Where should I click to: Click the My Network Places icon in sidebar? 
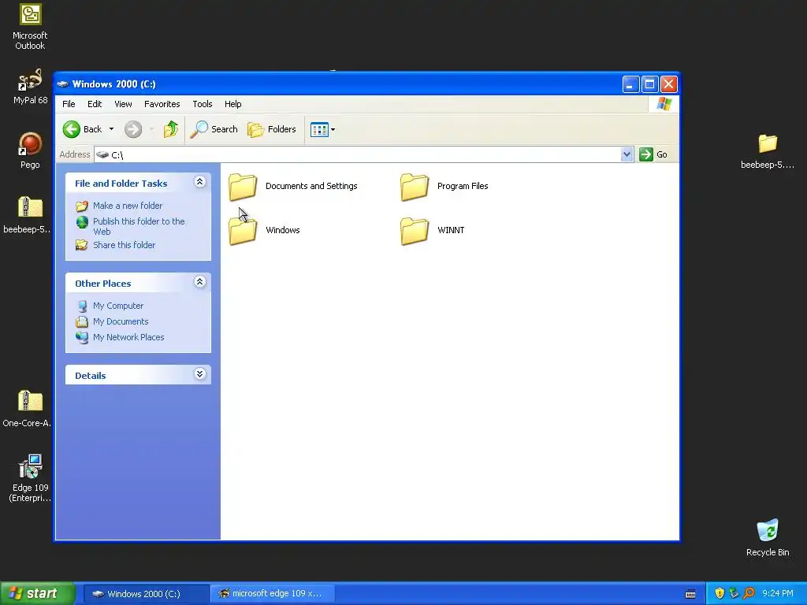click(82, 338)
